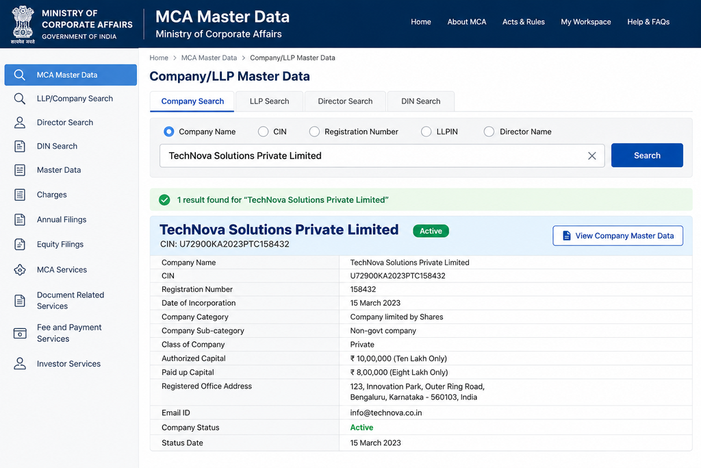Select the Director Name radio option
Viewport: 701px width, 468px height.
[x=489, y=132]
